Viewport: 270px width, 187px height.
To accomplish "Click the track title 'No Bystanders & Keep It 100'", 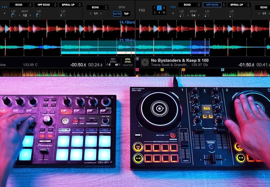I will [180, 60].
